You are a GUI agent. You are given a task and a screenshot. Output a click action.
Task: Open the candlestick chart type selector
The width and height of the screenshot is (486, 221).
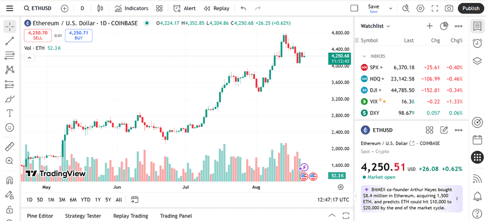(x=100, y=8)
